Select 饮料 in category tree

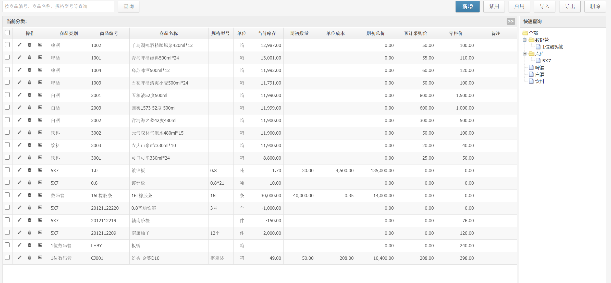(540, 81)
